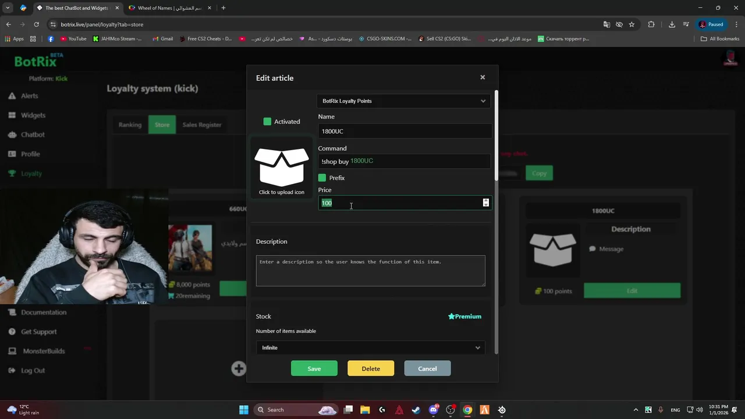Image resolution: width=745 pixels, height=419 pixels.
Task: Click the Alerts bell icon
Action: pyautogui.click(x=12, y=96)
